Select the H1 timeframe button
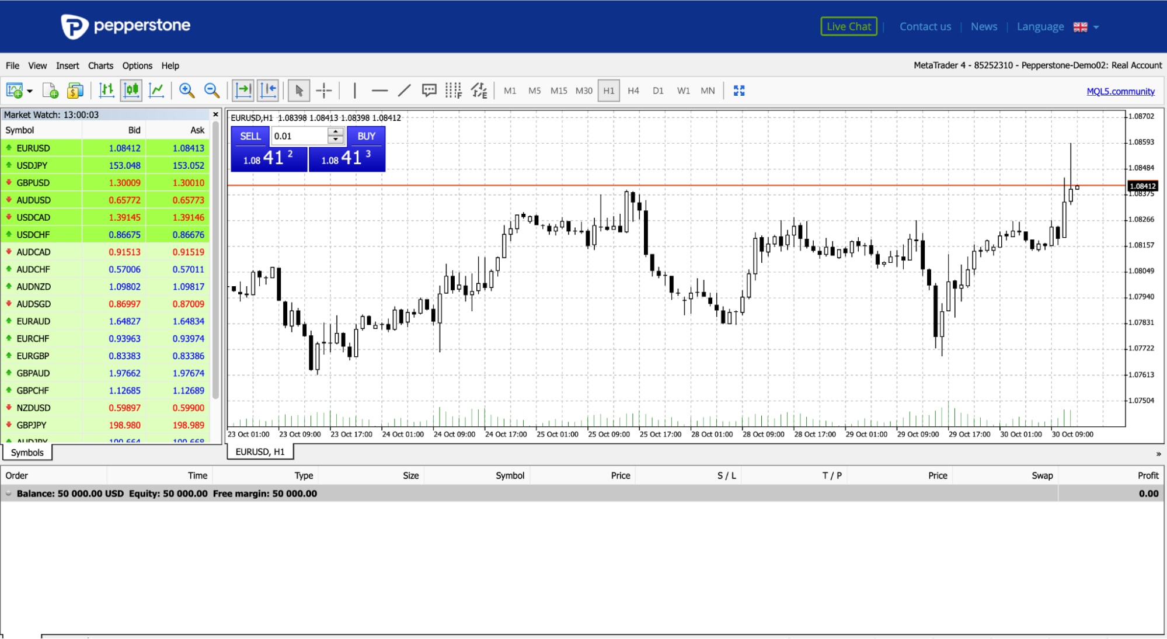Viewport: 1167px width, 639px height. (609, 91)
